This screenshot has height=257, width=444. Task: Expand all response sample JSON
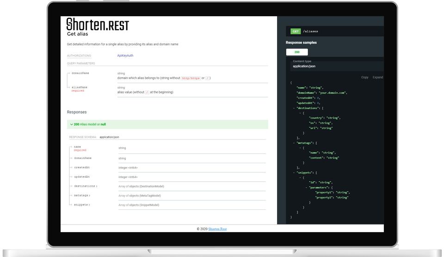[378, 77]
